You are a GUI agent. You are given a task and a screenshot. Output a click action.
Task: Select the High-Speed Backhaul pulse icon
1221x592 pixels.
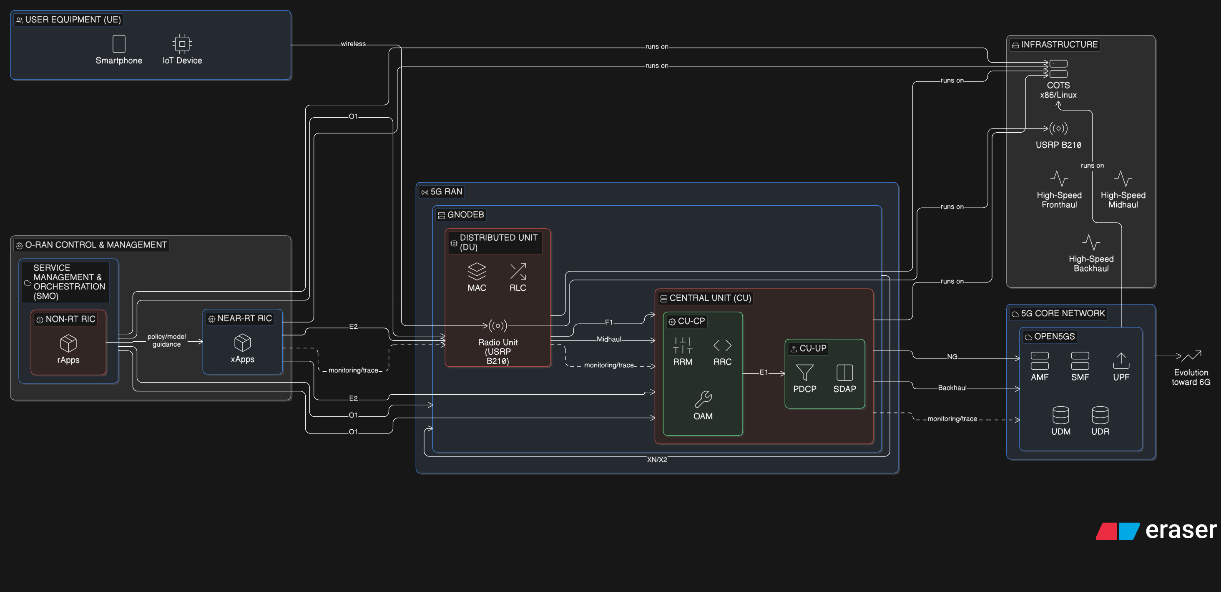pyautogui.click(x=1091, y=242)
